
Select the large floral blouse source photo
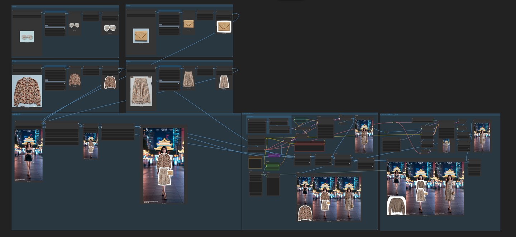coord(27,91)
